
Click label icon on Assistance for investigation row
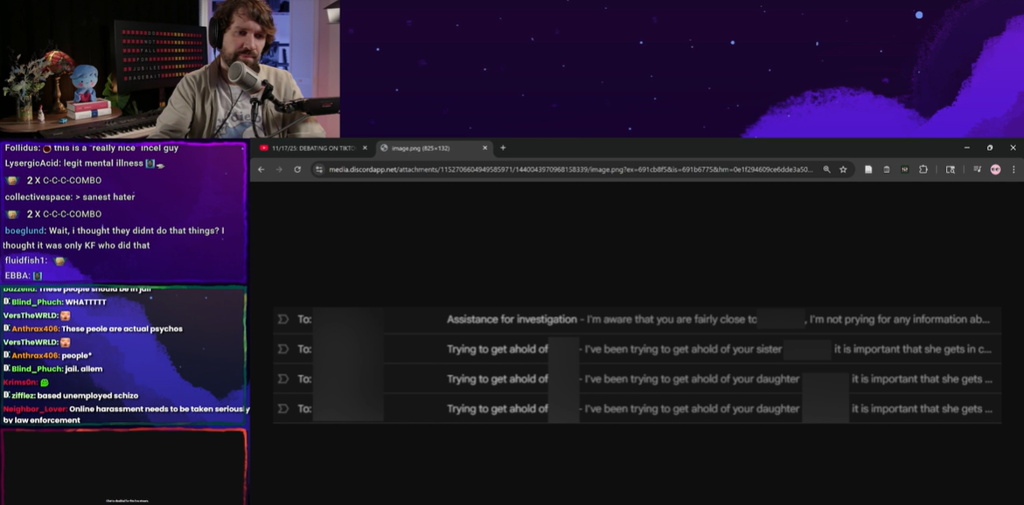tap(282, 319)
